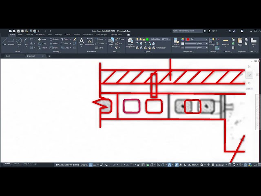Image resolution: width=261 pixels, height=196 pixels.
Task: Toggle layer on/off lightbulb icon
Action: coord(137,39)
